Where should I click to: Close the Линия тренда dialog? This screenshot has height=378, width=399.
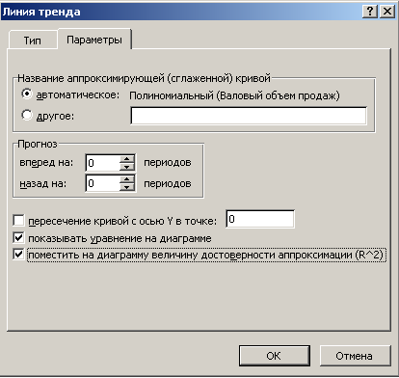click(x=387, y=12)
